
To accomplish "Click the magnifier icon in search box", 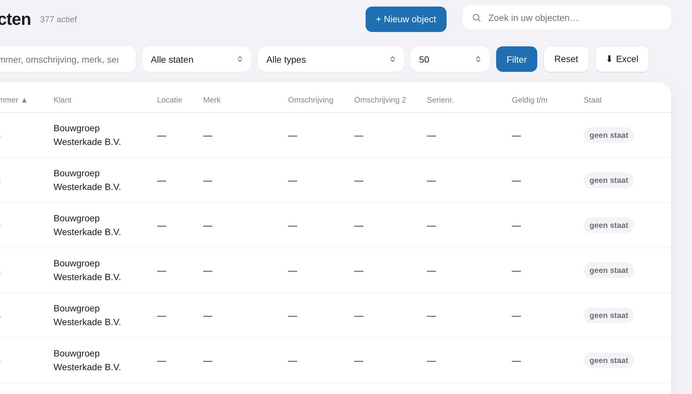I will pyautogui.click(x=476, y=18).
